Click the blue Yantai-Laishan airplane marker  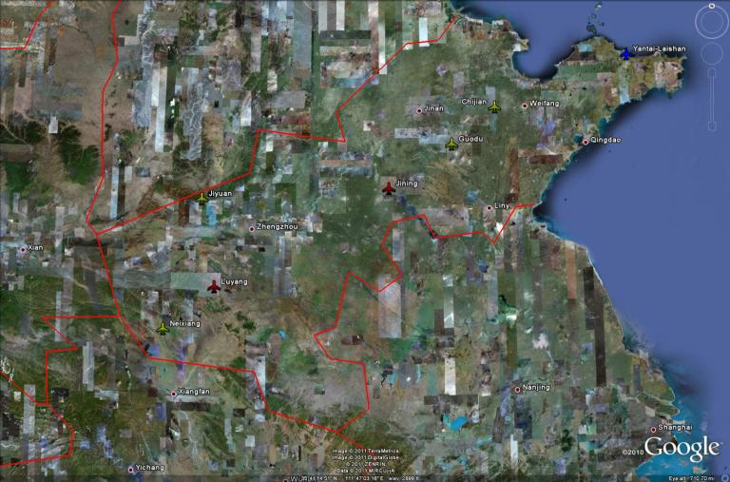coord(625,53)
